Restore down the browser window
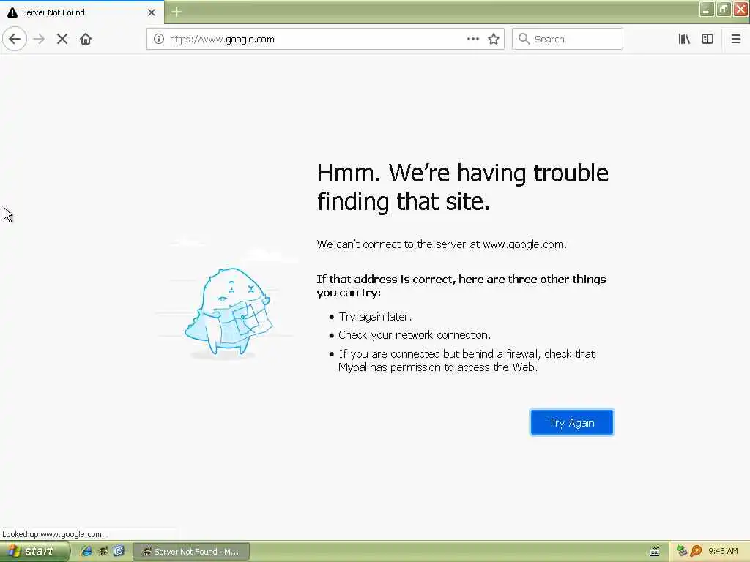The width and height of the screenshot is (750, 562). click(724, 9)
